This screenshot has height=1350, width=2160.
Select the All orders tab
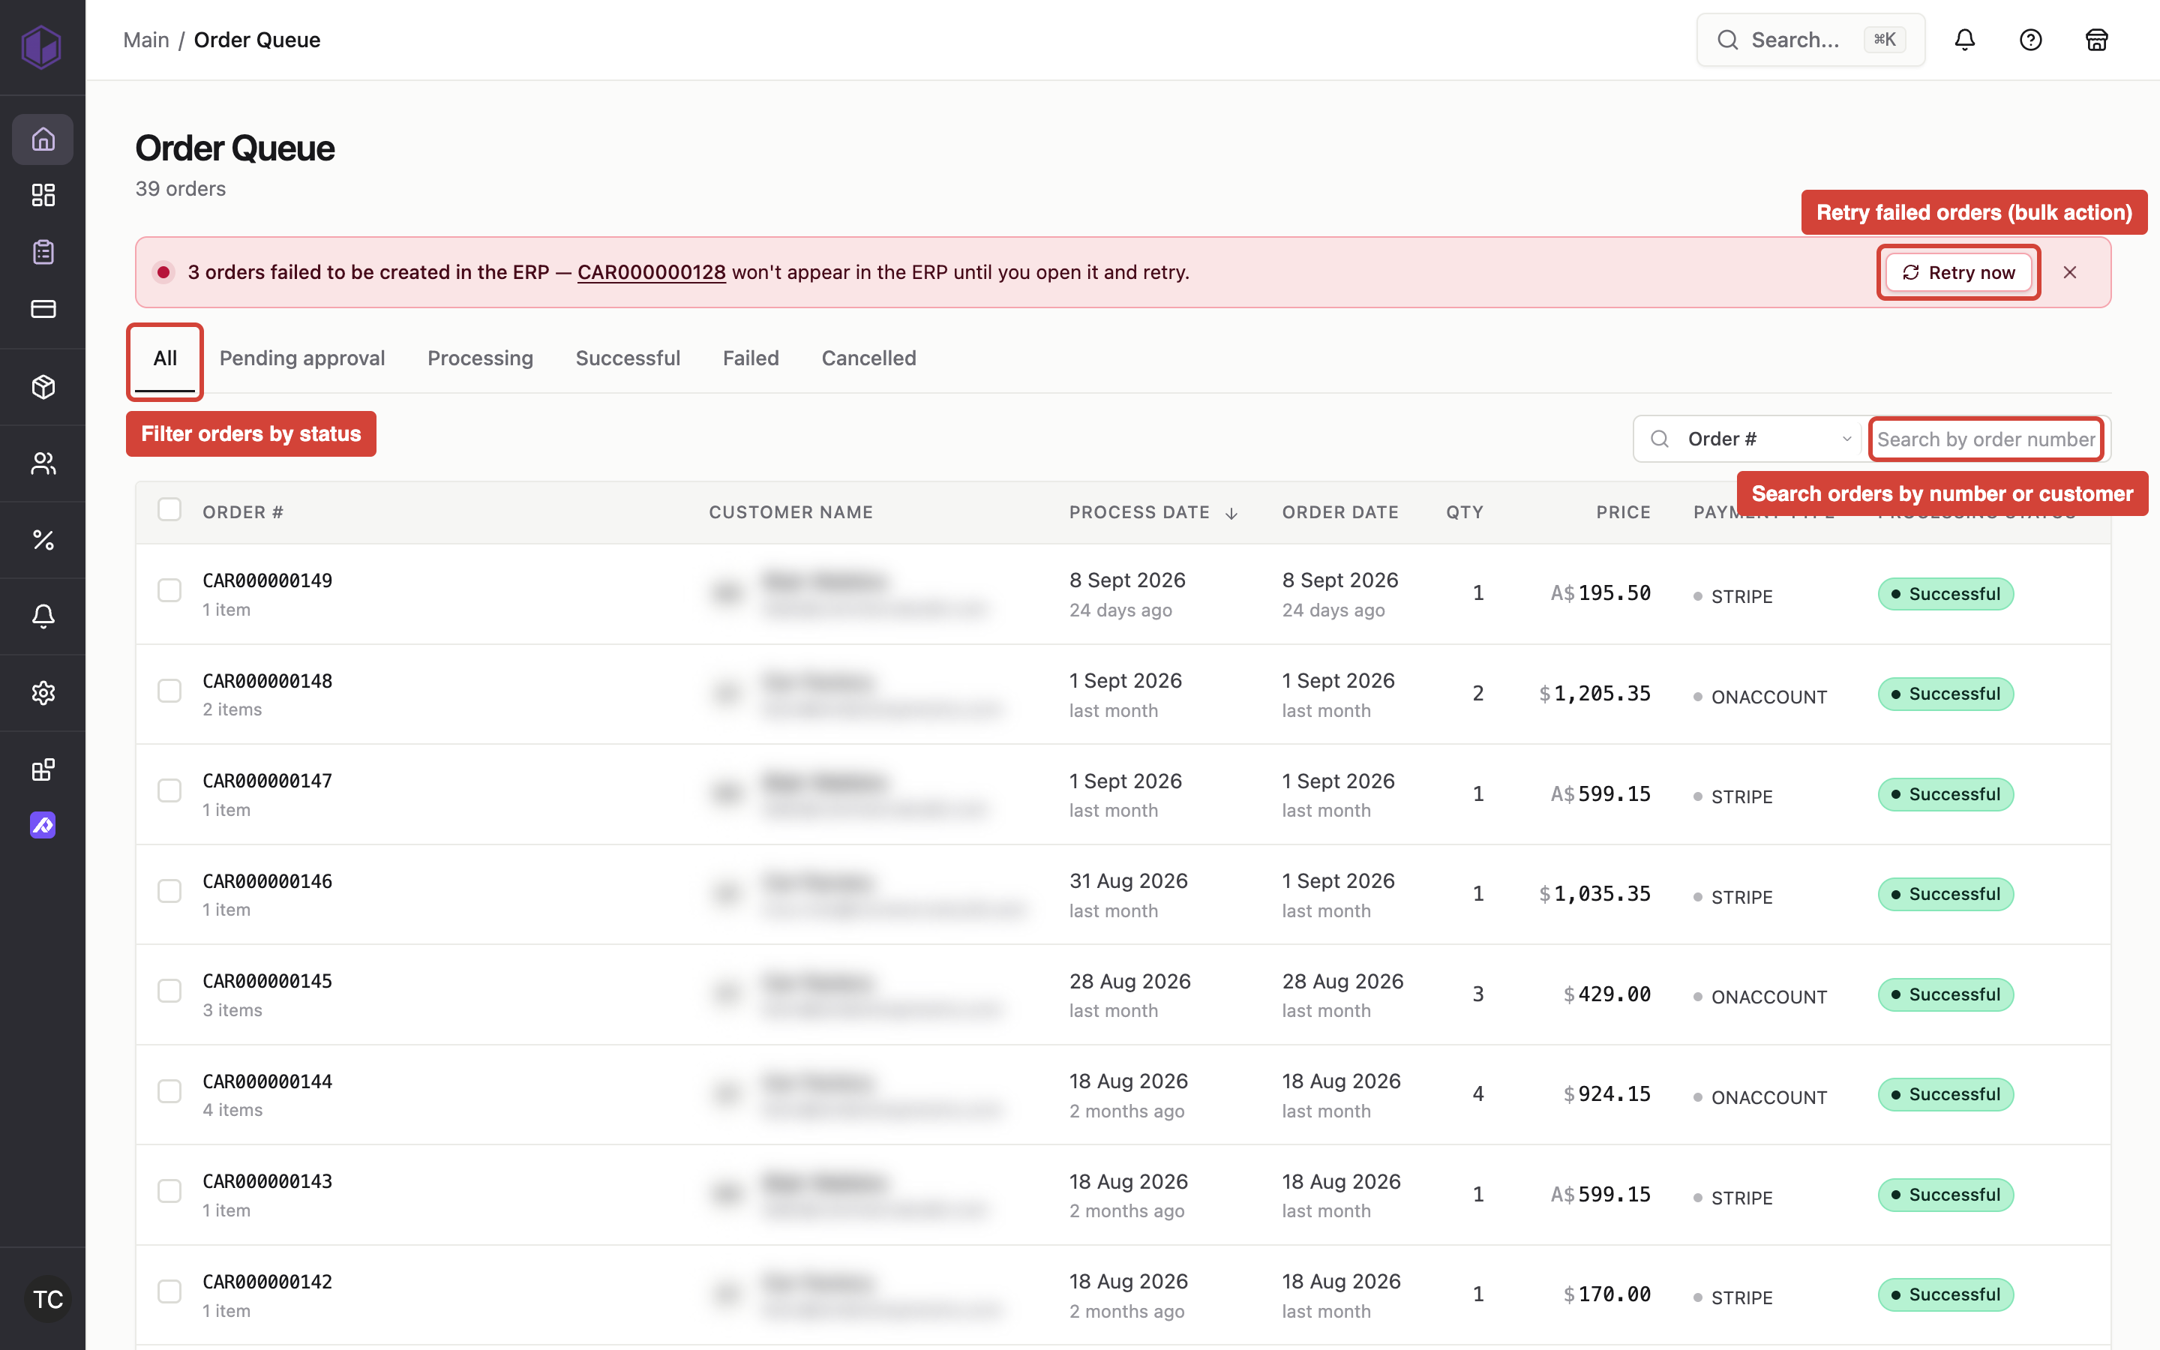[165, 358]
